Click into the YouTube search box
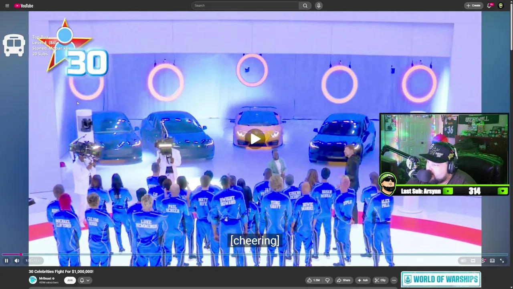This screenshot has height=289, width=513. coord(245,6)
